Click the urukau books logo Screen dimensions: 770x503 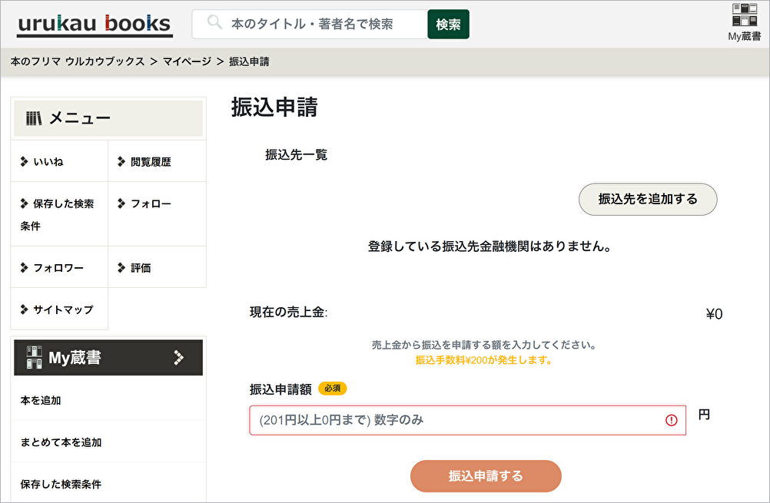94,24
